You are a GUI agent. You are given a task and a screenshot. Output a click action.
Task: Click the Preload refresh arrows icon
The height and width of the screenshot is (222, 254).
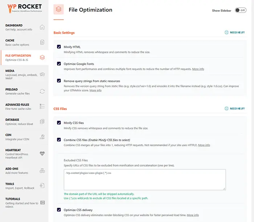[x=42, y=91]
